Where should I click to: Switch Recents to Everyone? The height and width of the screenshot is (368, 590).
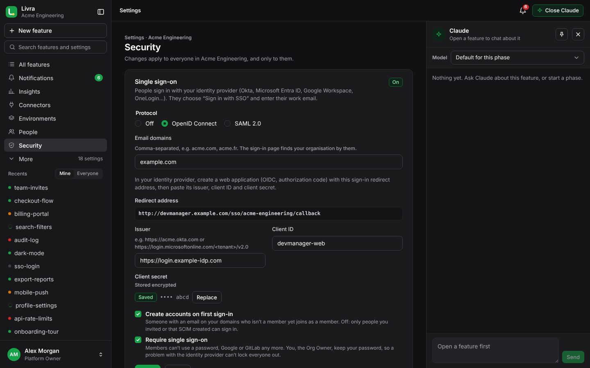point(88,173)
